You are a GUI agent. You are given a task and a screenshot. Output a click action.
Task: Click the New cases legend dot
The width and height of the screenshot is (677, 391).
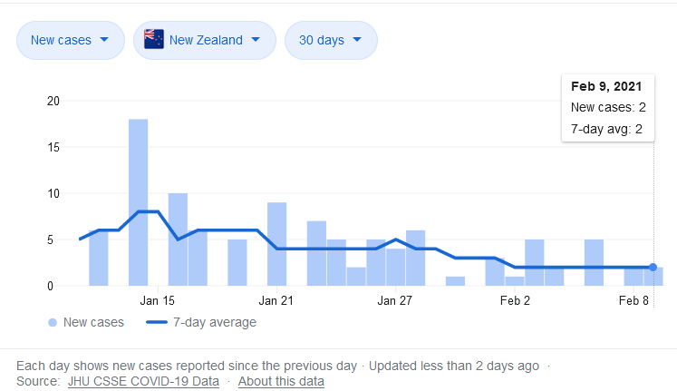tap(53, 322)
